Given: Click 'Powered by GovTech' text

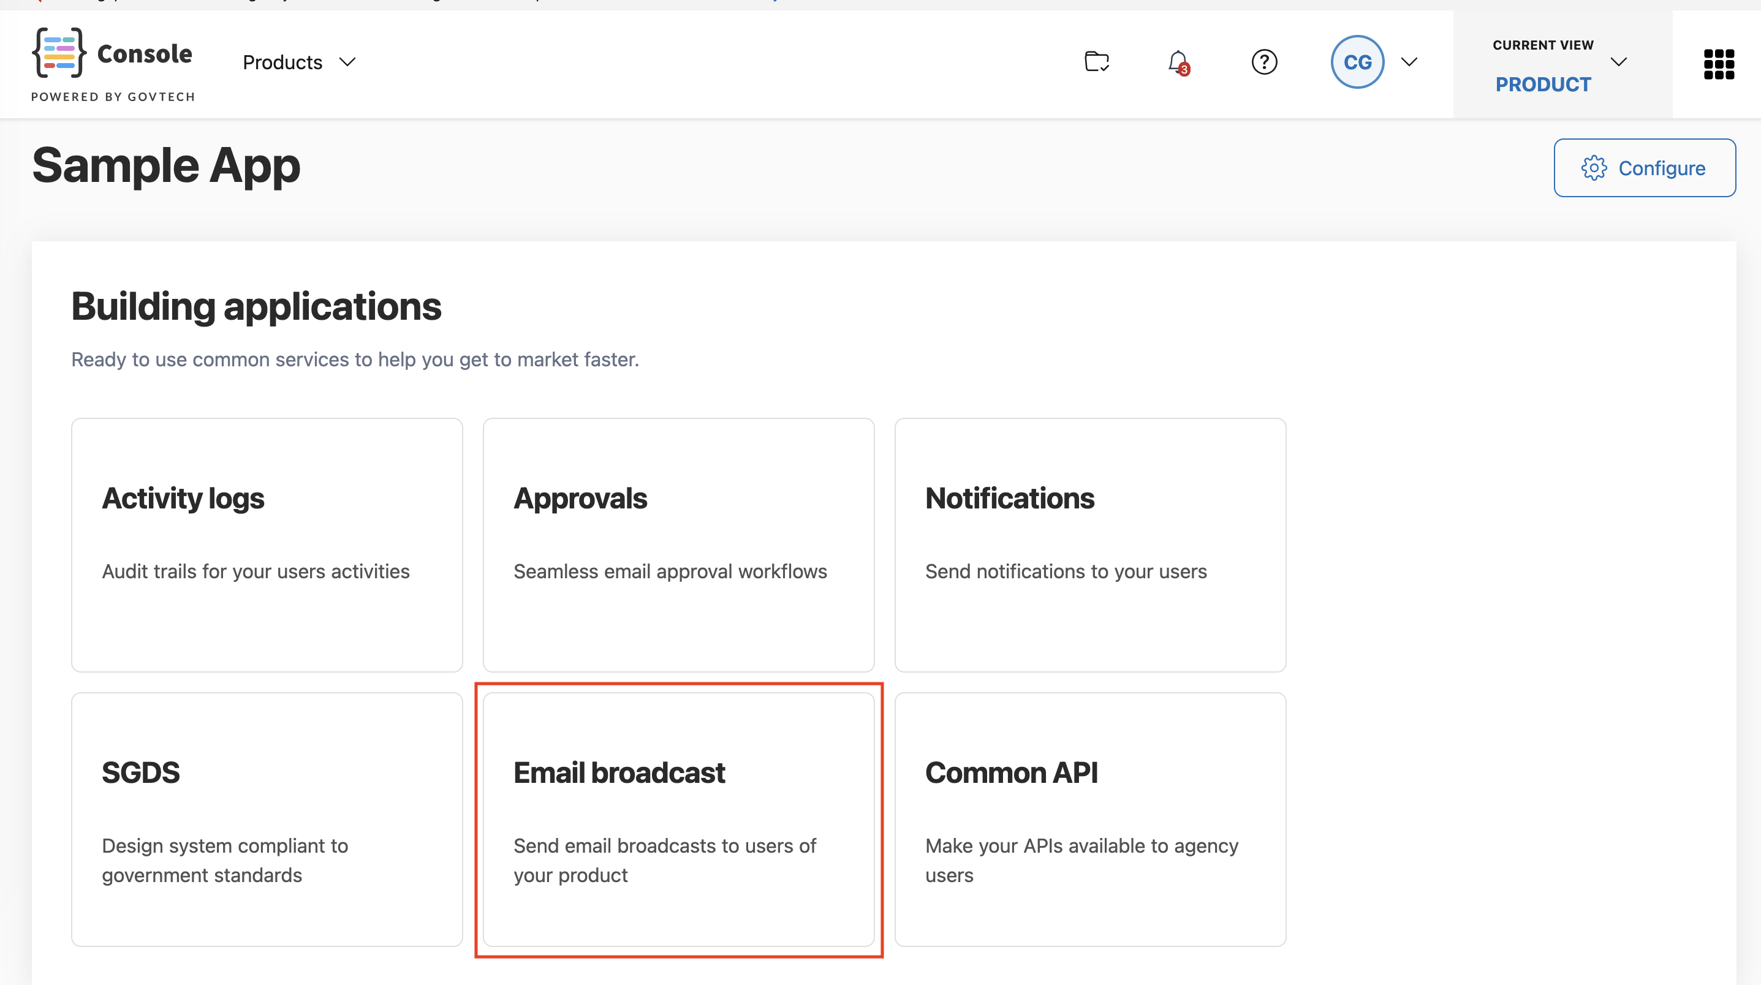Looking at the screenshot, I should point(113,97).
